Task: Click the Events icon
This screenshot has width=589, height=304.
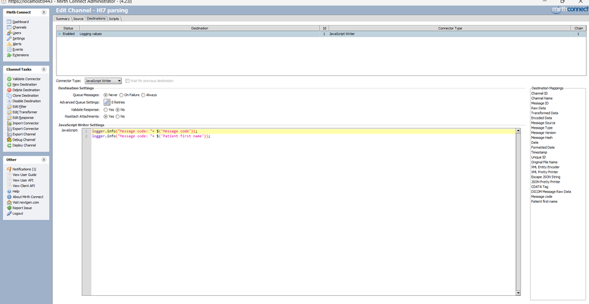Action: pos(9,50)
